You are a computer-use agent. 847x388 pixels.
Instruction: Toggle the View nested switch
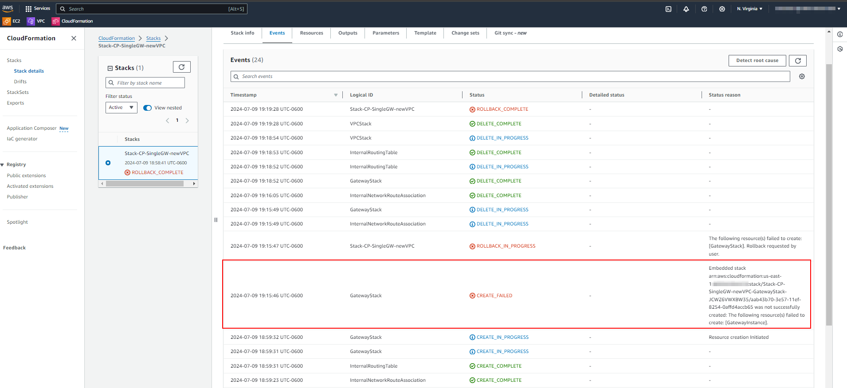click(148, 108)
